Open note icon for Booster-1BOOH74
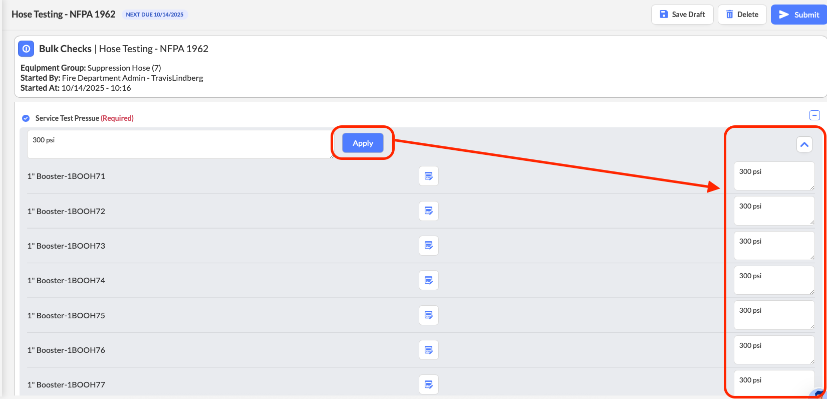The width and height of the screenshot is (827, 399). click(428, 280)
